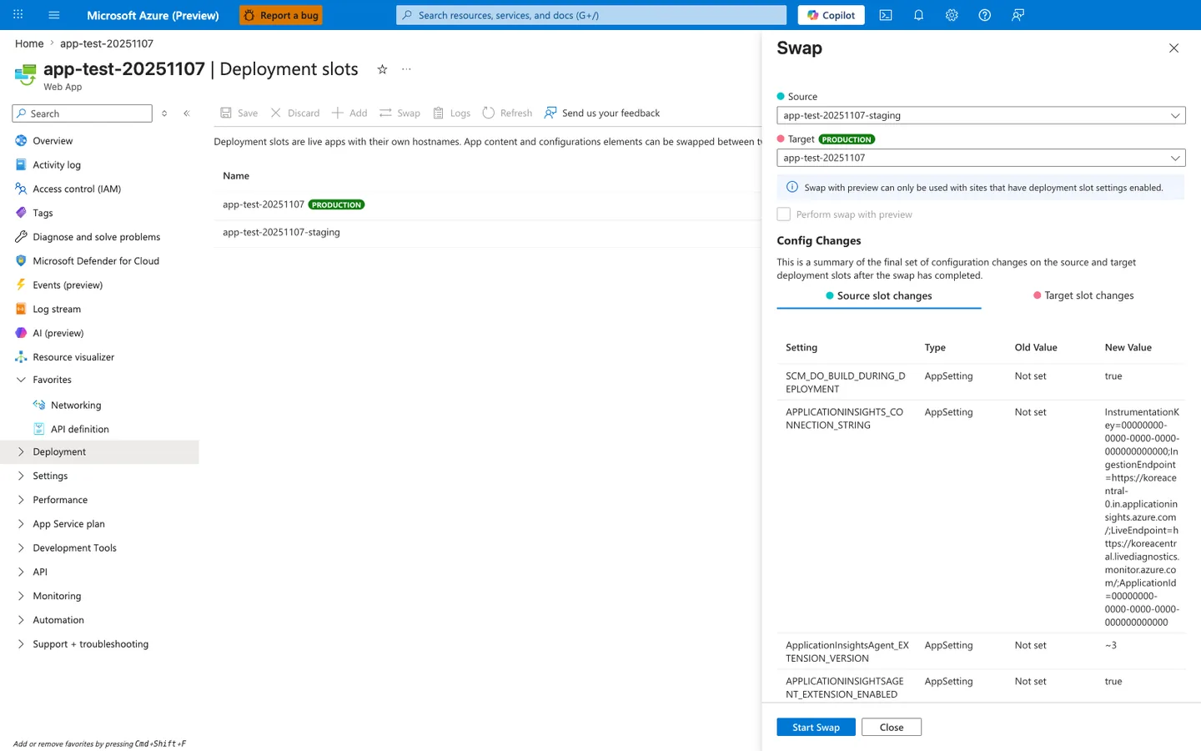Viewport: 1201px width, 751px height.
Task: Launch Cloud Shell from the top bar
Action: pos(886,15)
